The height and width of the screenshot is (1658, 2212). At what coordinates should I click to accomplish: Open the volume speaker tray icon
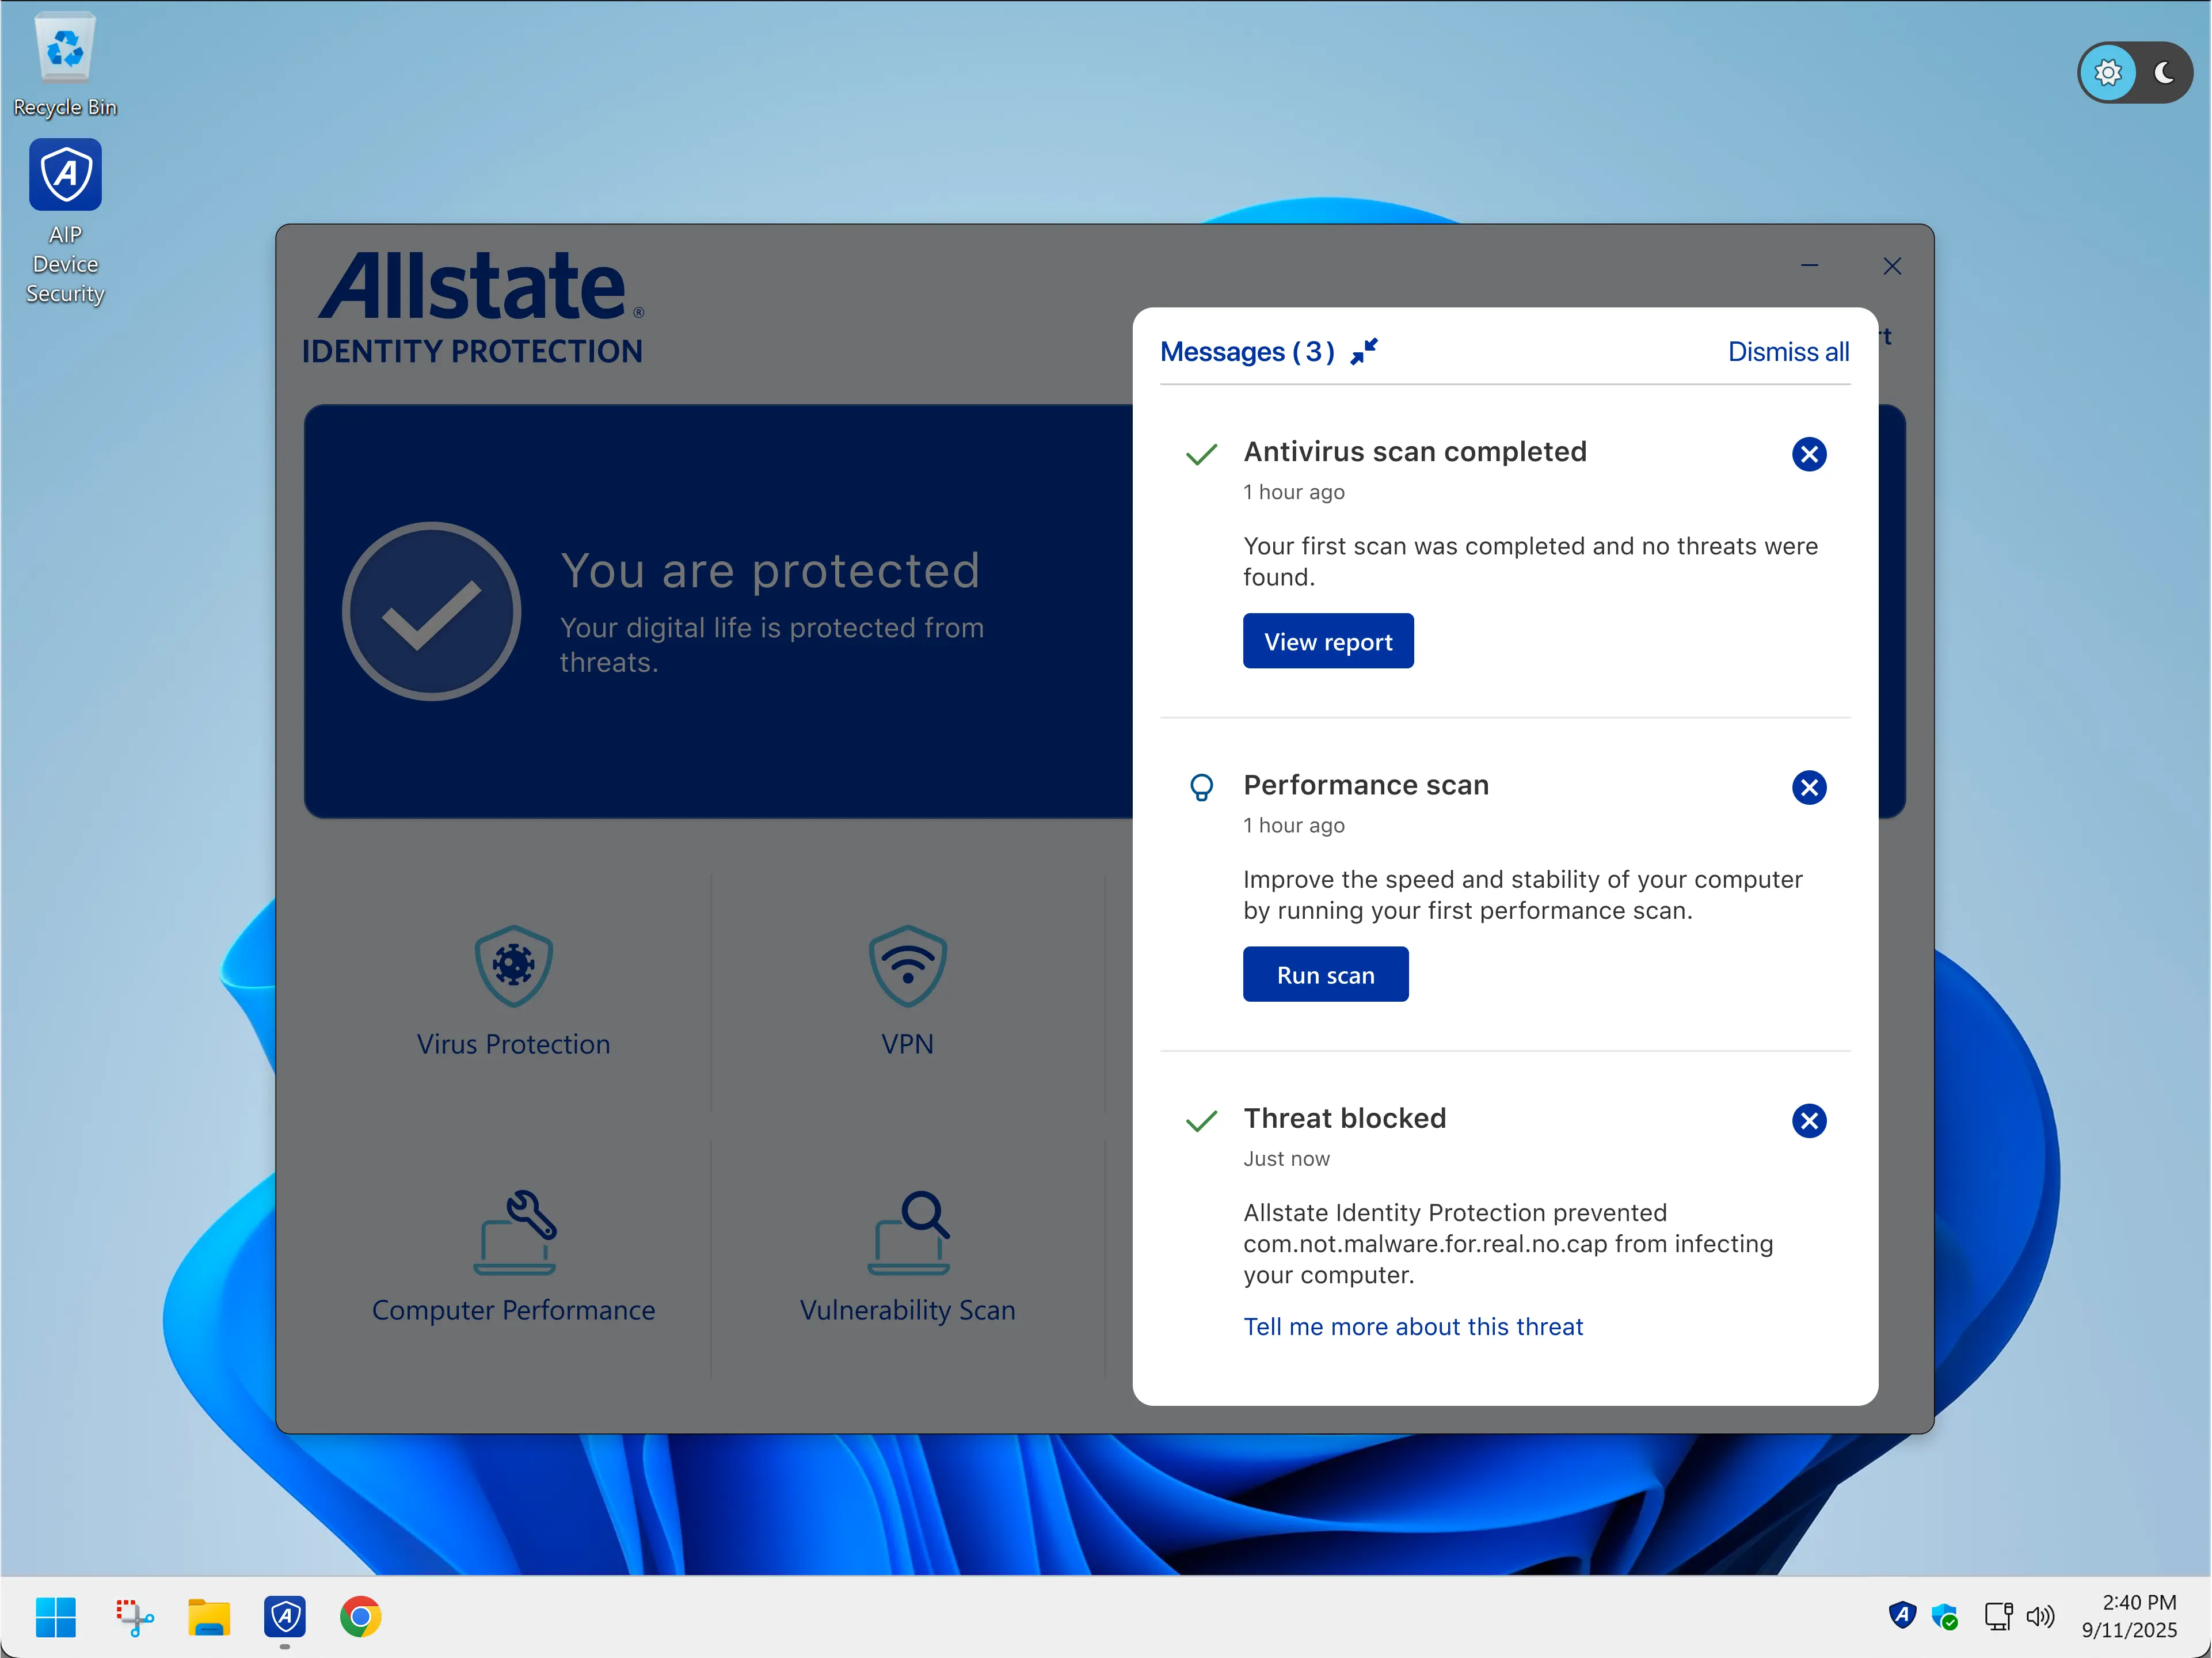click(2040, 1616)
